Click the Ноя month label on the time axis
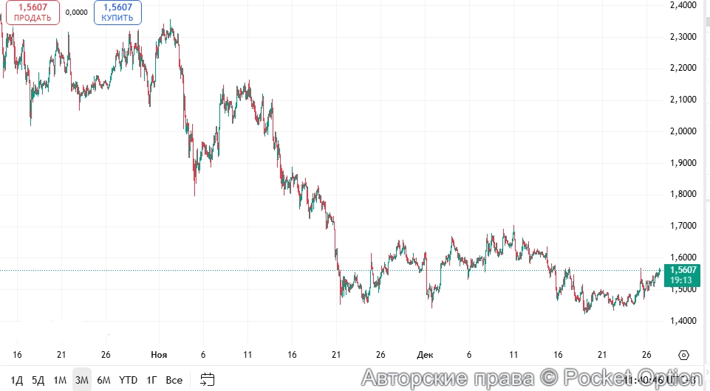 pos(159,354)
